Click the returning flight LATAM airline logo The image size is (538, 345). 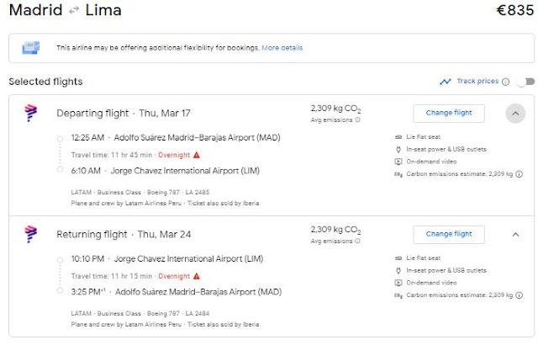click(31, 233)
